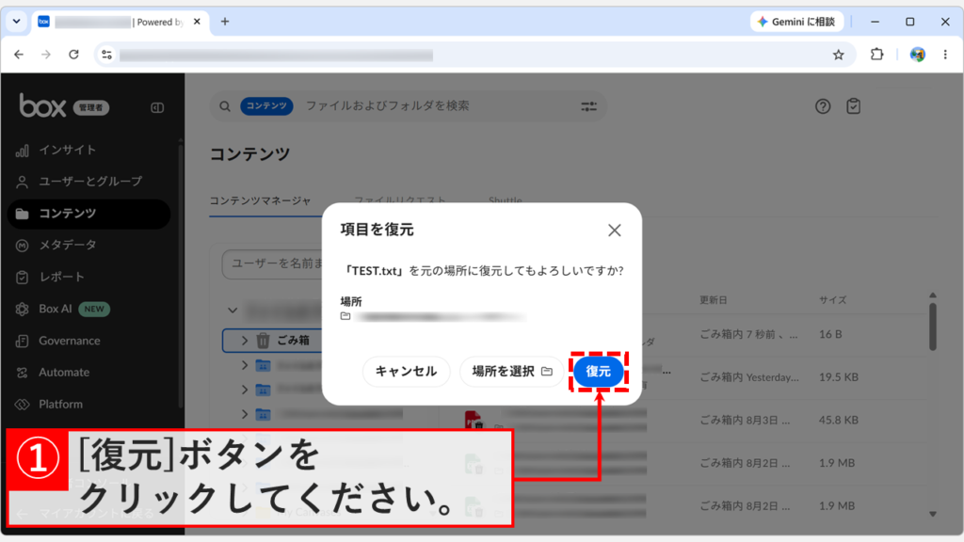Select the ごみ箱 tree item
964x542 pixels.
pos(272,340)
